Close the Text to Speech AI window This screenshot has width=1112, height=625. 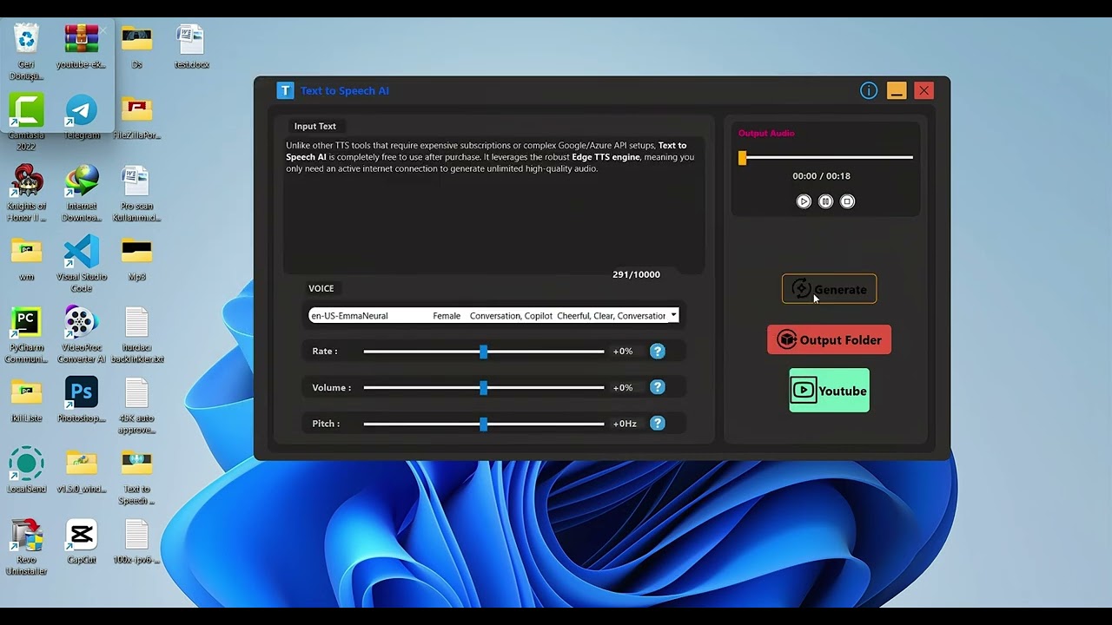[924, 90]
